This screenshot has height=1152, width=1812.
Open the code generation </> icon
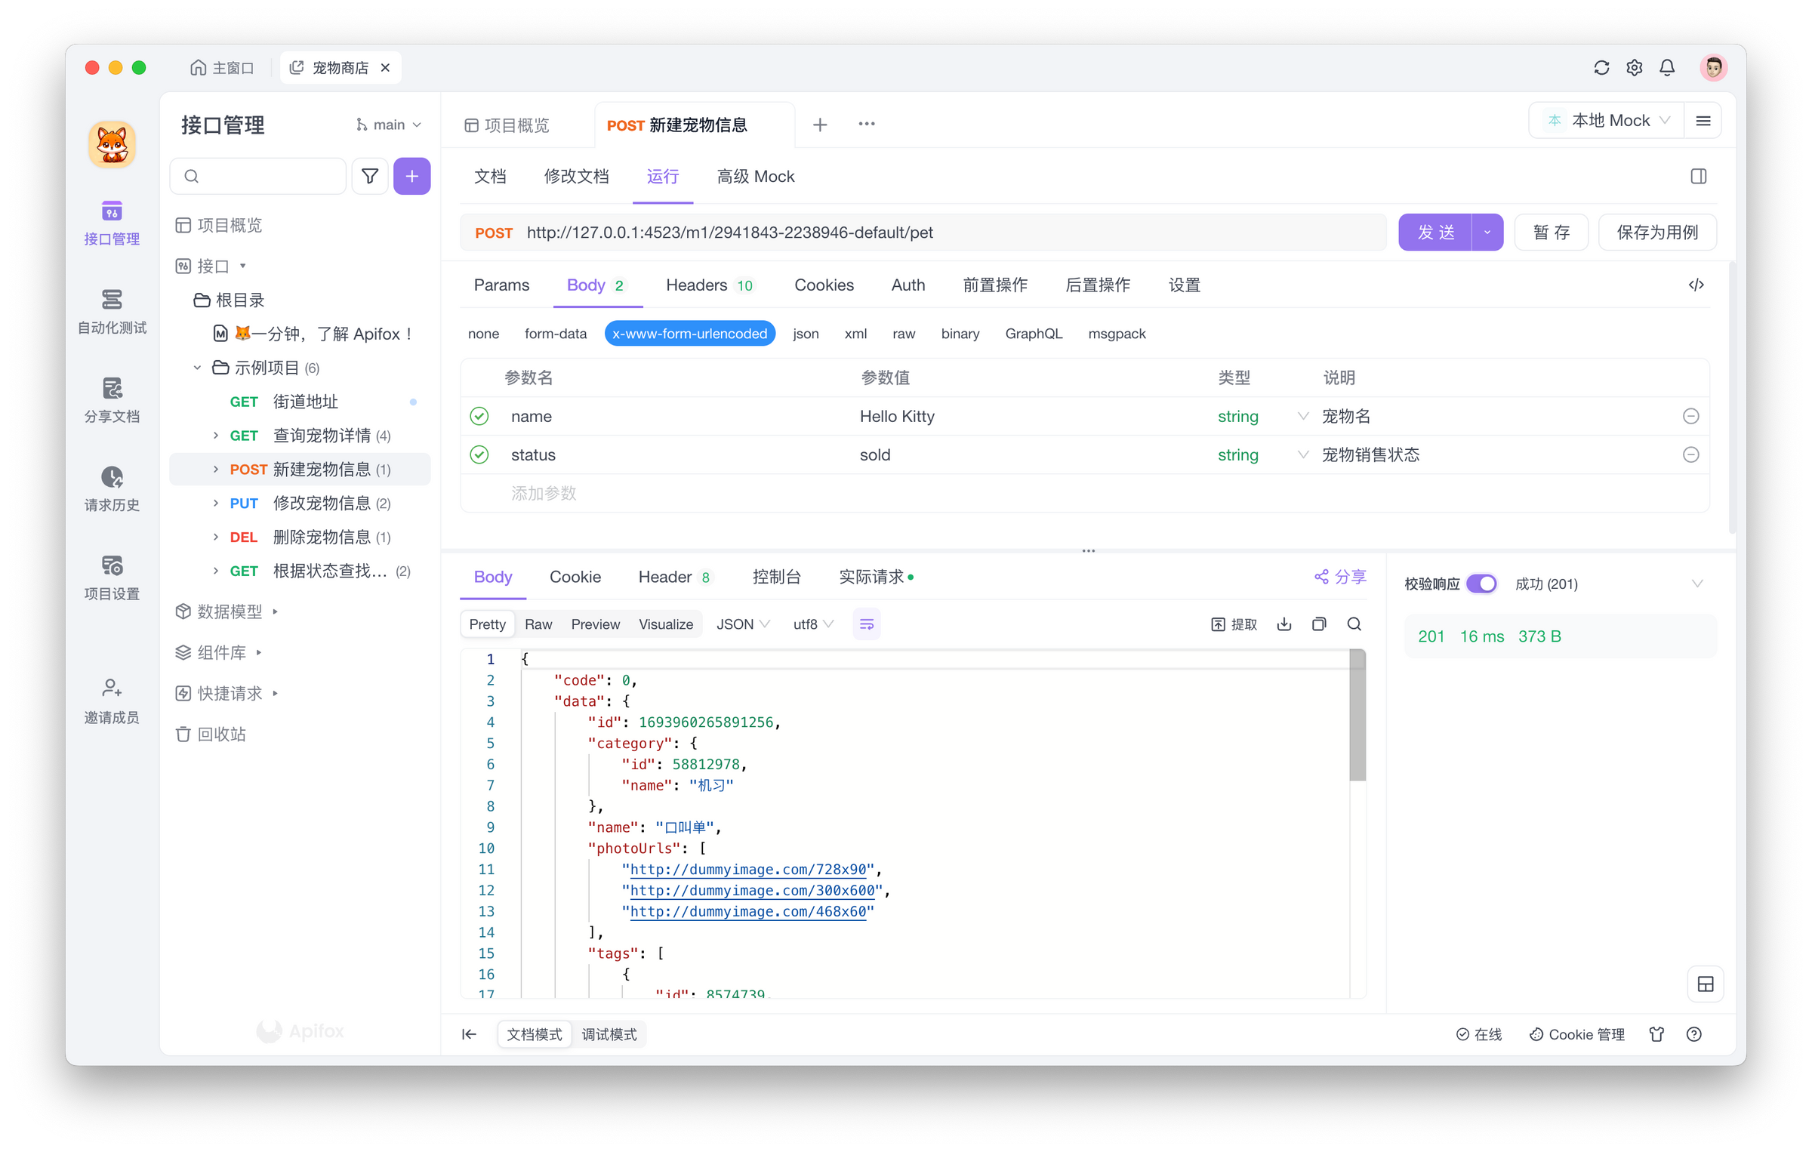[1696, 285]
